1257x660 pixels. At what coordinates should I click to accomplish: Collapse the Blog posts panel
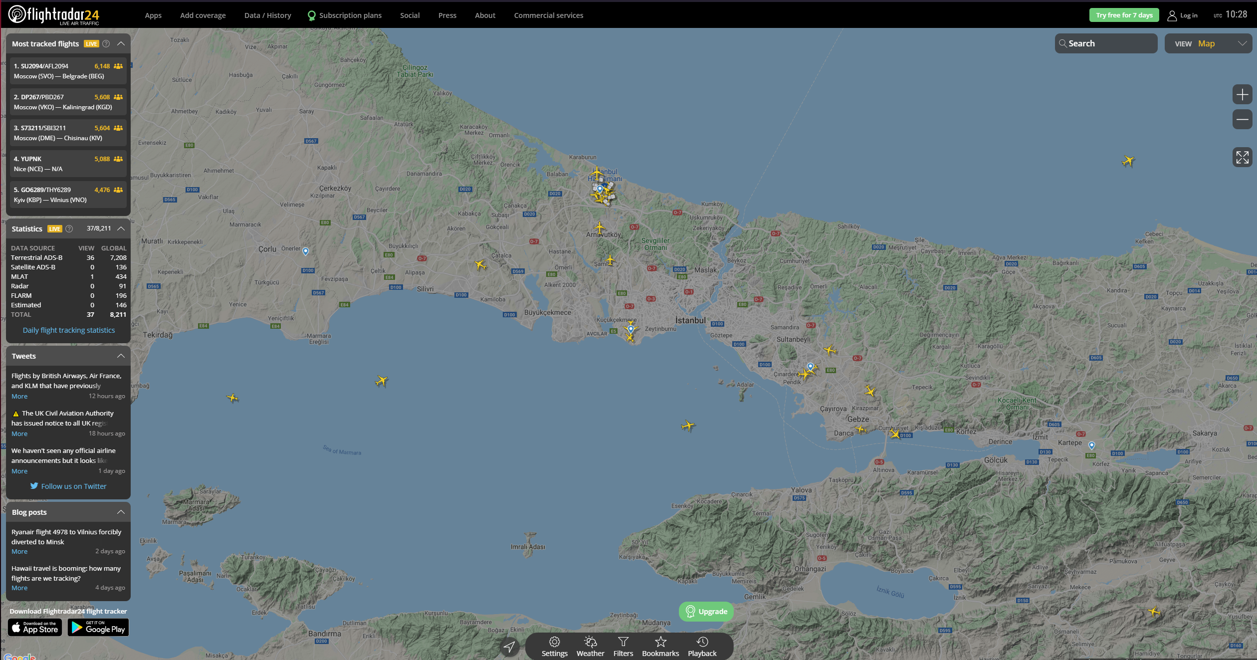coord(121,512)
